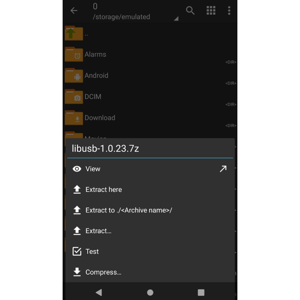This screenshot has width=300, height=300.
Task: Choose the Extract... option
Action: pos(150,231)
